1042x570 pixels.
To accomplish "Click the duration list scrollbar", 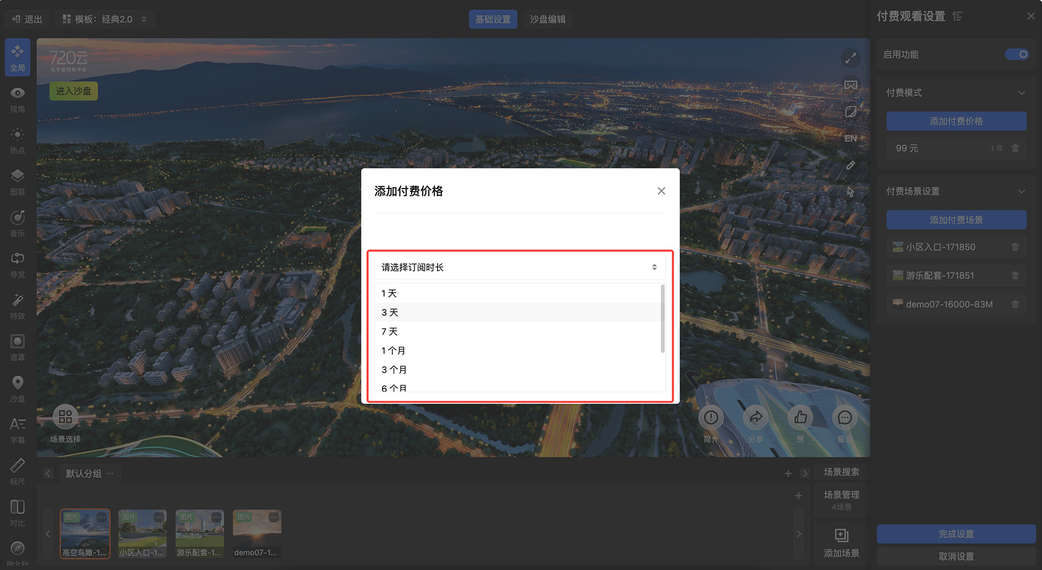I will (x=662, y=319).
